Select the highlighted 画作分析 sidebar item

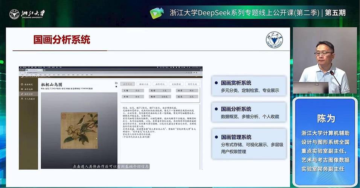coord(28,94)
